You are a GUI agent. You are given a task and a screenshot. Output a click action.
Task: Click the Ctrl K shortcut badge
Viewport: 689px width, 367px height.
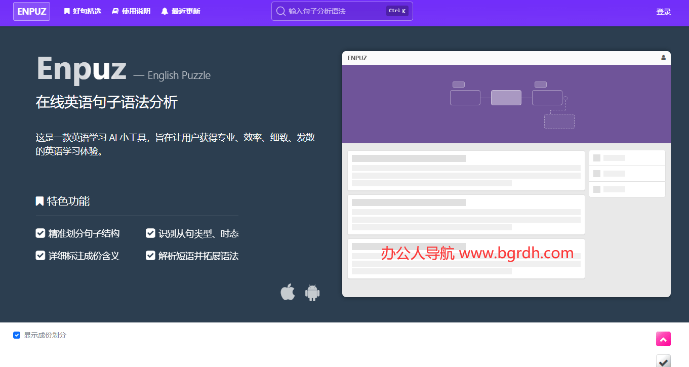click(397, 11)
